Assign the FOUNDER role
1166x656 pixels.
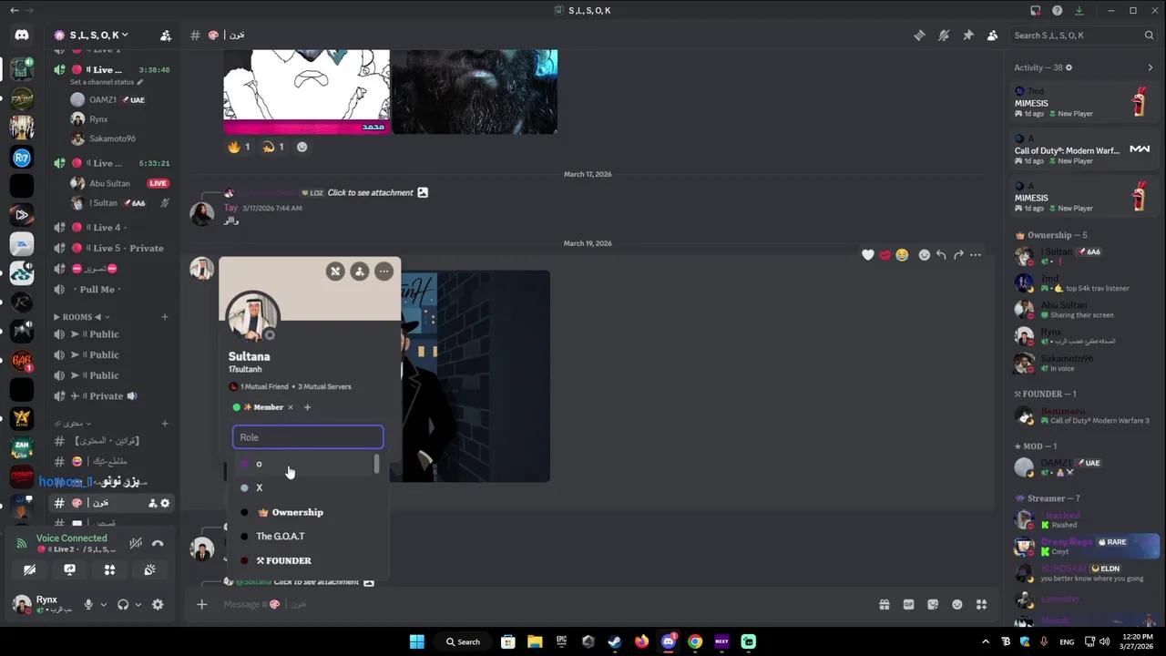pos(304,560)
